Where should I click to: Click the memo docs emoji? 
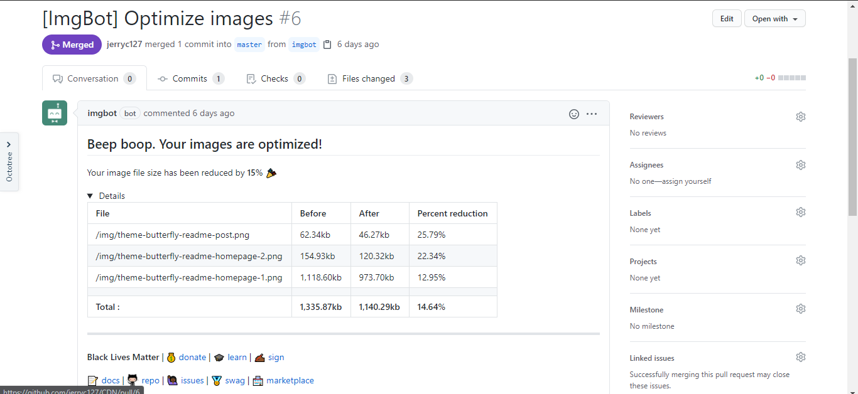coord(93,380)
